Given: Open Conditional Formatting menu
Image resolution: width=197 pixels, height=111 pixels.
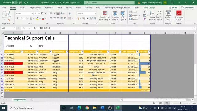Looking at the screenshot, I should pos(105,16).
